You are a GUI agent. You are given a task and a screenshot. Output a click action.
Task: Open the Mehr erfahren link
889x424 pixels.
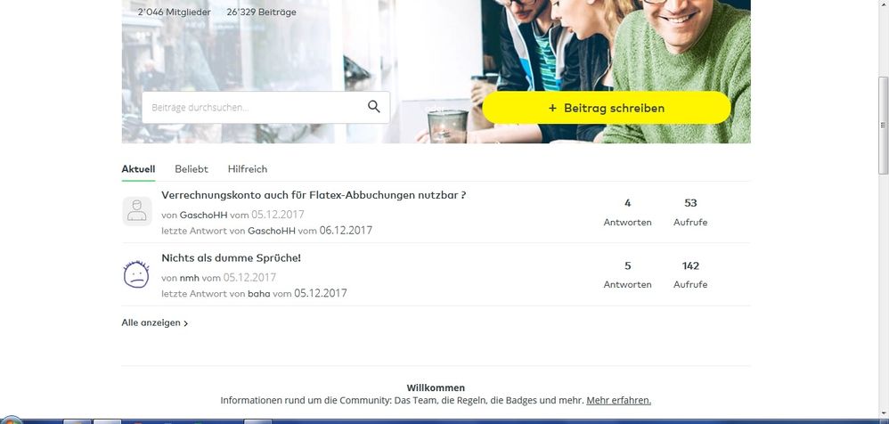[618, 400]
